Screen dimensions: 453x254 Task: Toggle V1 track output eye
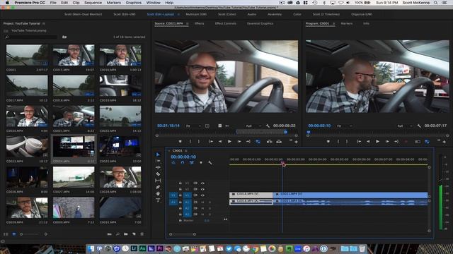point(202,195)
